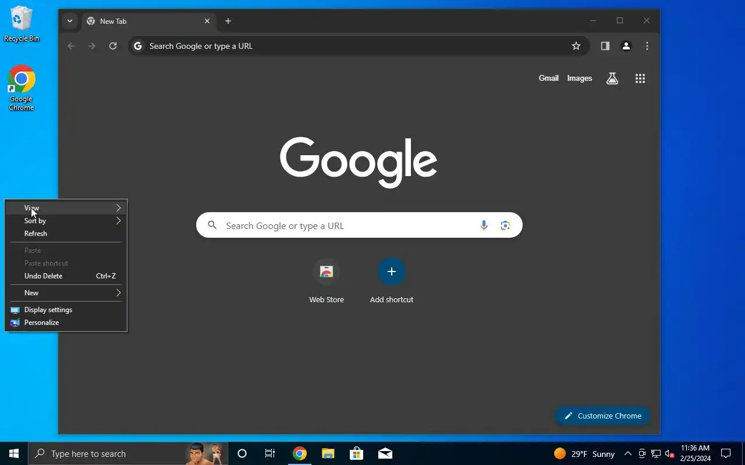Open Personalize from context menu
The height and width of the screenshot is (465, 745).
tap(66, 323)
